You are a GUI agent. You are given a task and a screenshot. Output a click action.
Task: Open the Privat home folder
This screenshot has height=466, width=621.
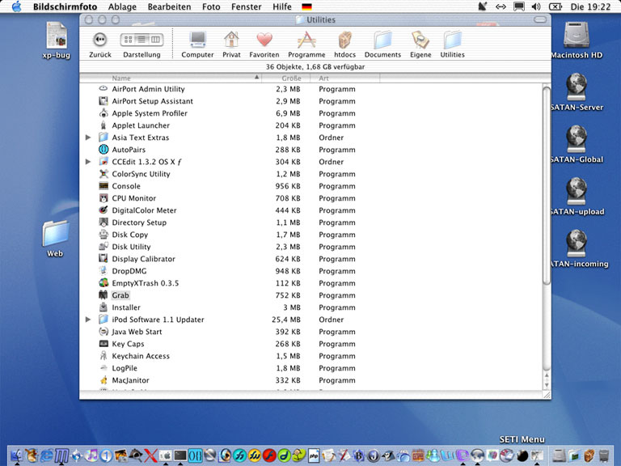point(231,44)
